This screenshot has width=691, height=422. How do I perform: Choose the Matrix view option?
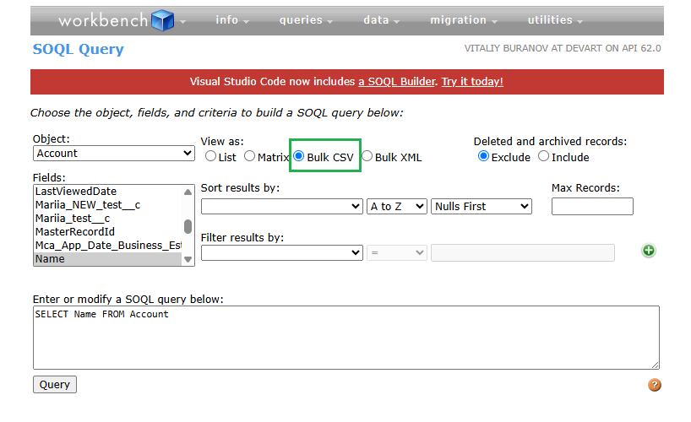(x=250, y=156)
